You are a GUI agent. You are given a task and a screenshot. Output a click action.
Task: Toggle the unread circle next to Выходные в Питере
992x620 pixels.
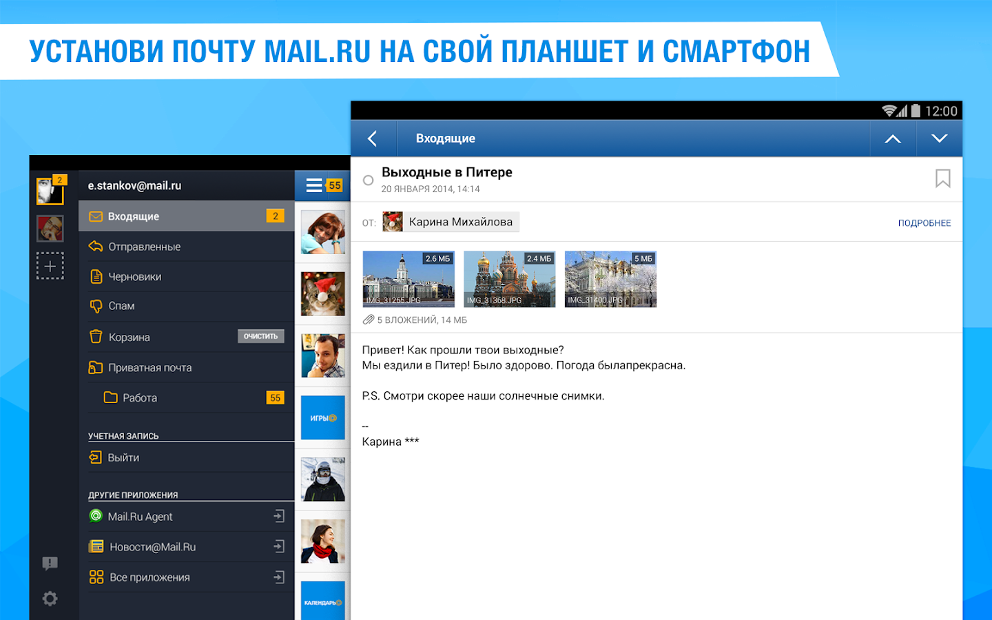pyautogui.click(x=369, y=180)
